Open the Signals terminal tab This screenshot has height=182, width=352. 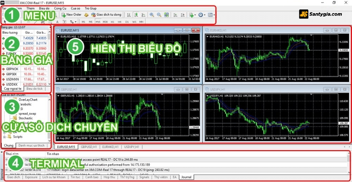point(144,177)
